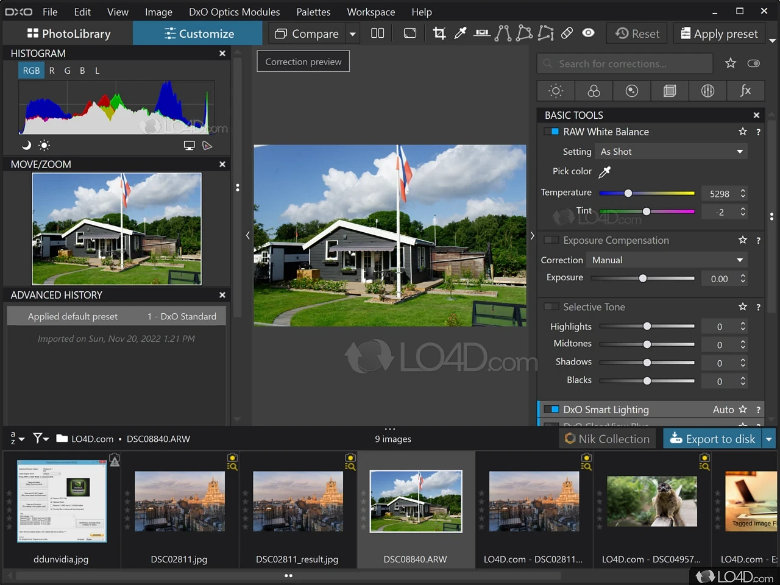Select the Horizon leveling tool
The width and height of the screenshot is (780, 585).
482,33
